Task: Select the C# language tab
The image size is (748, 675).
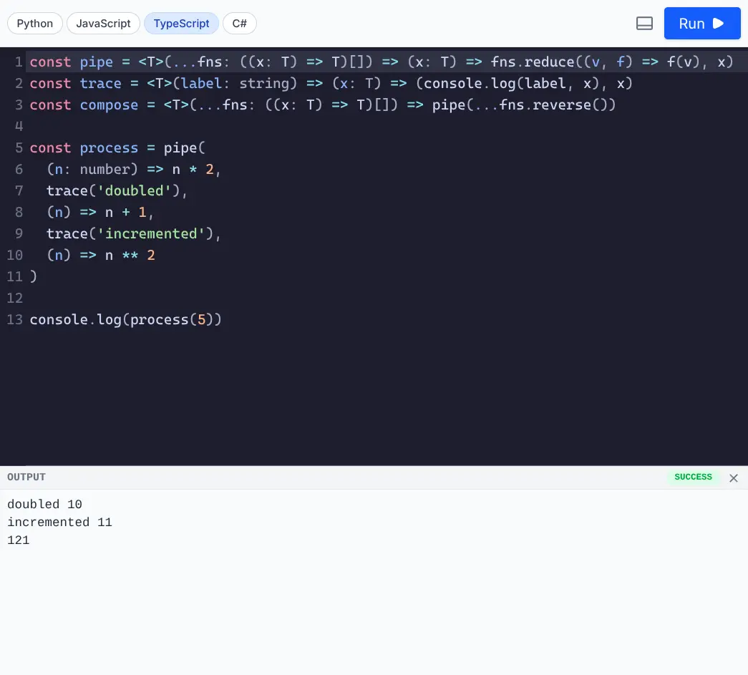Action: point(239,23)
